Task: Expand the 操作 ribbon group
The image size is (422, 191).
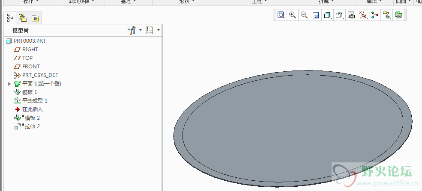Action: 31,2
